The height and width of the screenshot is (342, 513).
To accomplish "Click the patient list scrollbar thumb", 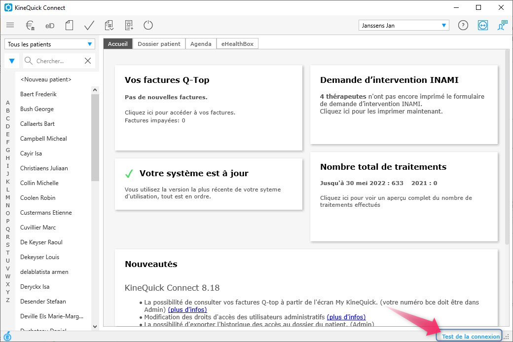I will [95, 138].
